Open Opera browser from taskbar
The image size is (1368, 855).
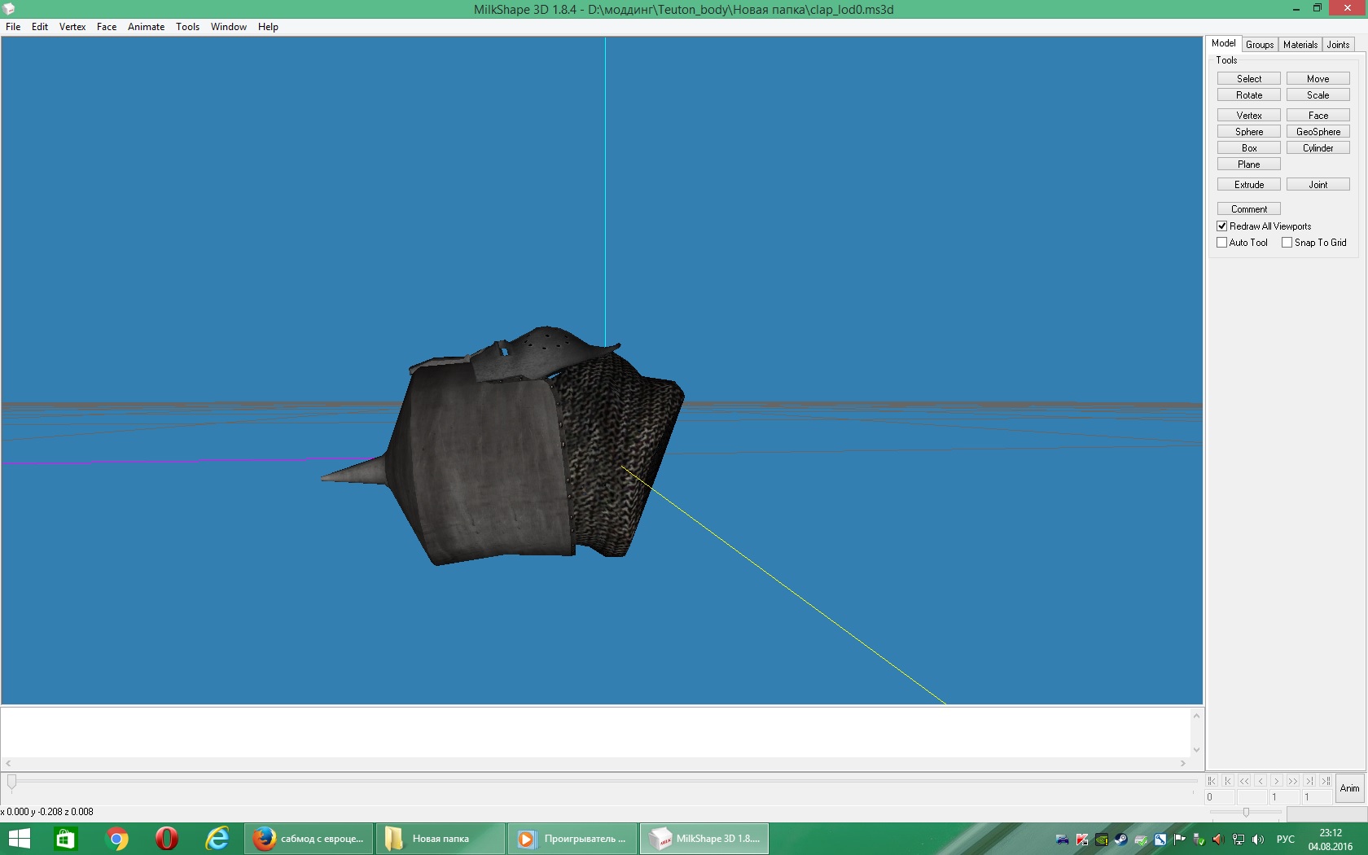(167, 839)
